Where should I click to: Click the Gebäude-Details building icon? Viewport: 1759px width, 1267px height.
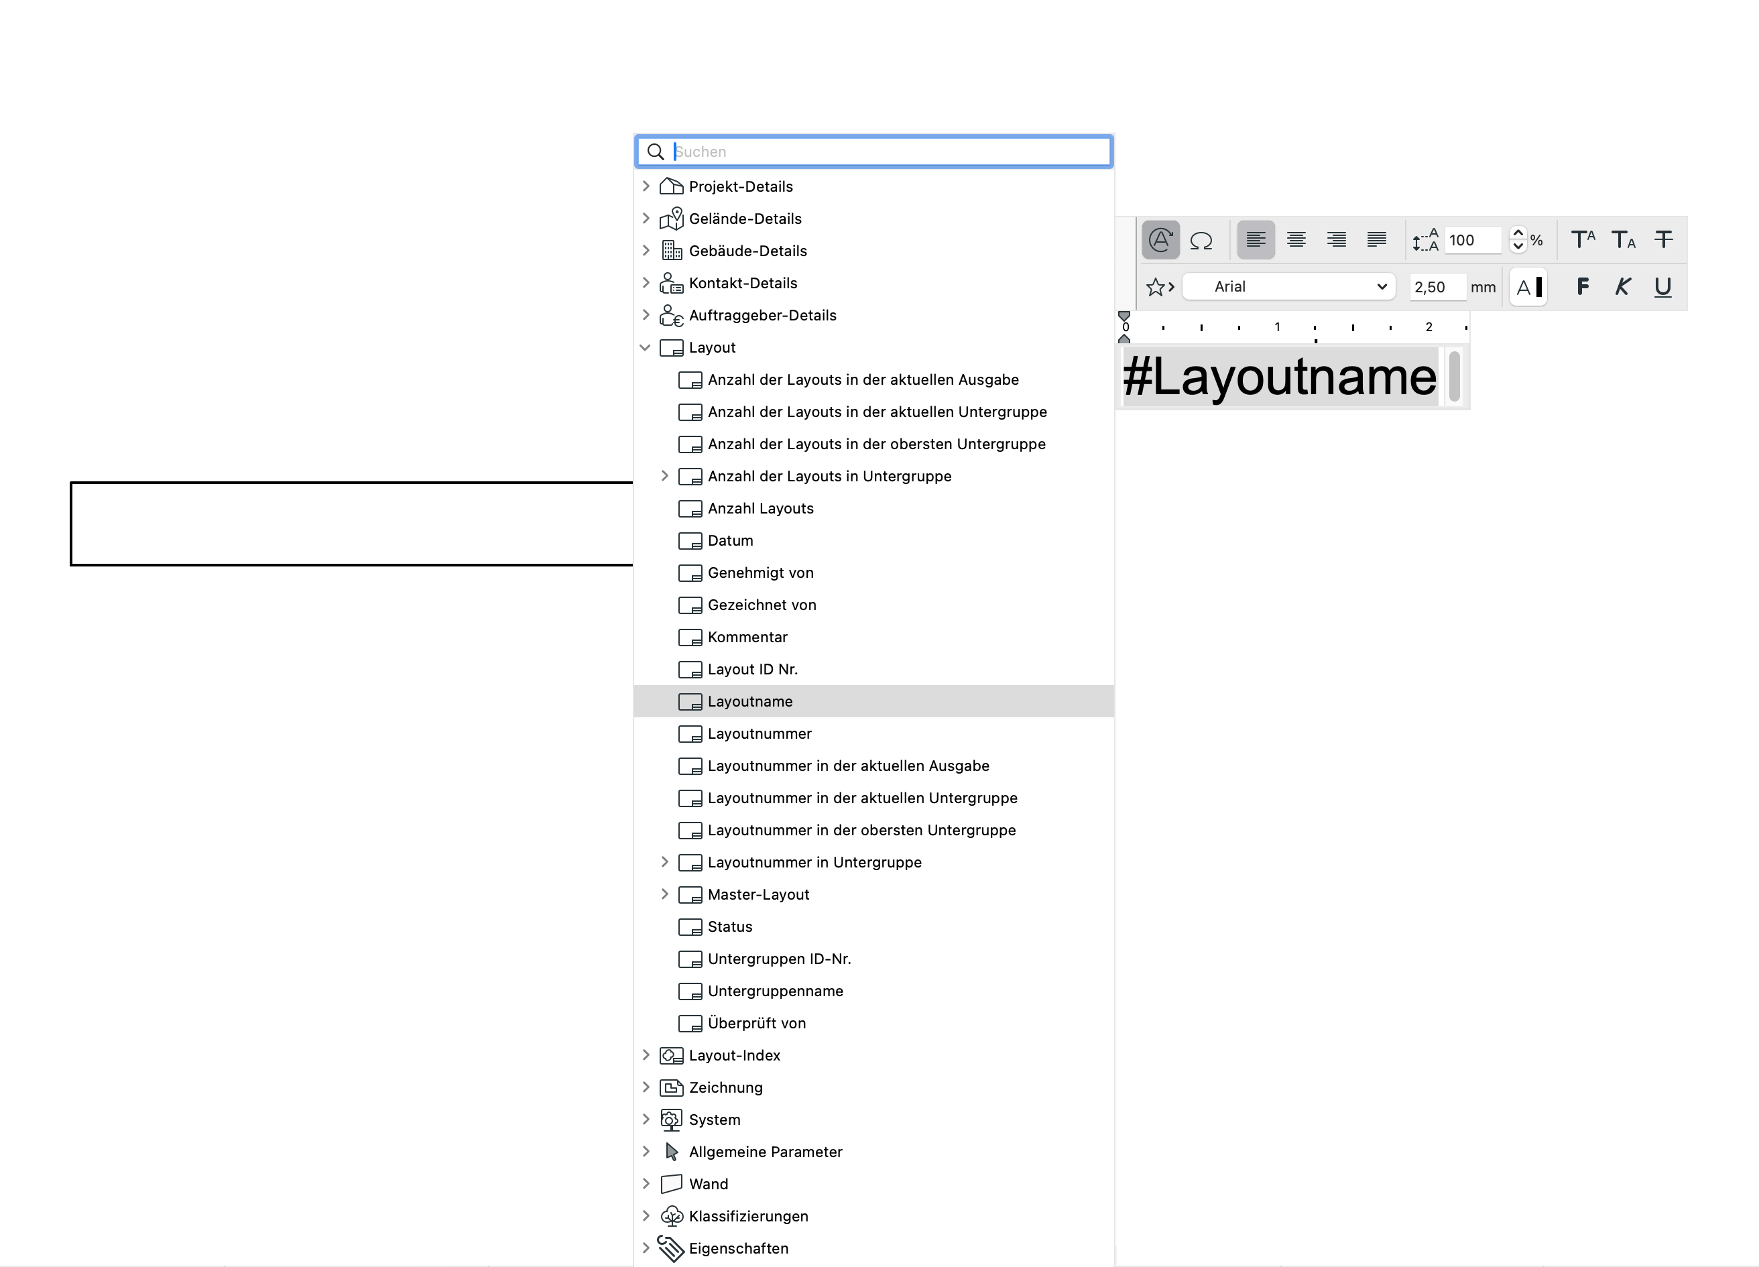tap(672, 251)
